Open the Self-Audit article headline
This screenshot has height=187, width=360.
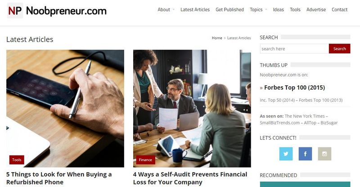(190, 178)
